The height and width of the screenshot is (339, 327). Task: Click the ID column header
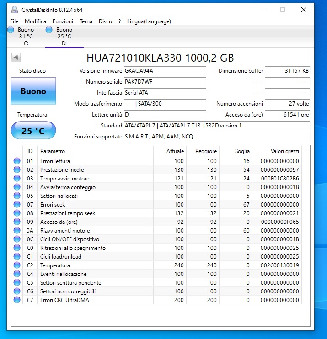tap(30, 151)
